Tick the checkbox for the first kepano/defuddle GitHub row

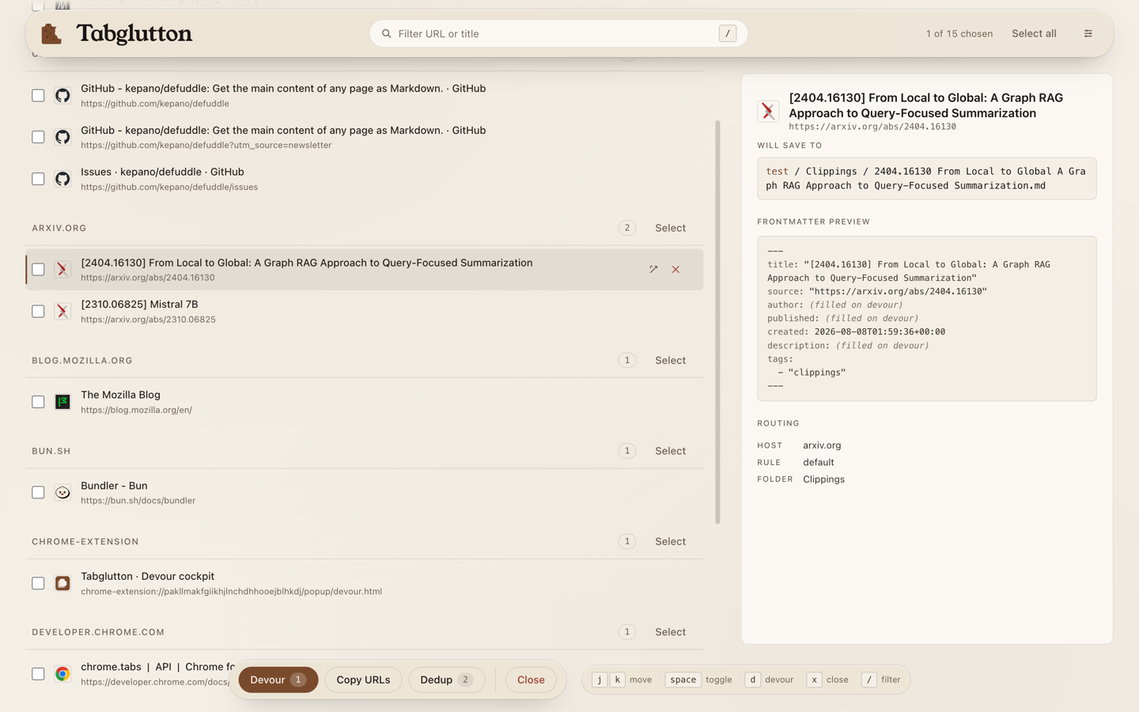click(x=38, y=96)
